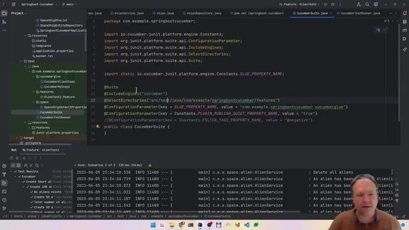Image resolution: width=409 pixels, height=230 pixels.
Task: Open Code With Me icon
Action: [359, 4]
